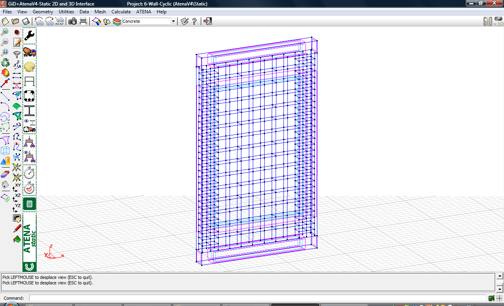Image resolution: width=504 pixels, height=306 pixels.
Task: Click the question mark help icon
Action: coord(195,21)
